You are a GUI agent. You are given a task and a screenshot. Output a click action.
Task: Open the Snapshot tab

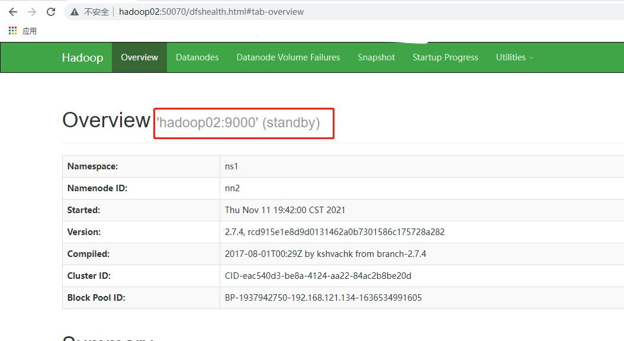(376, 57)
